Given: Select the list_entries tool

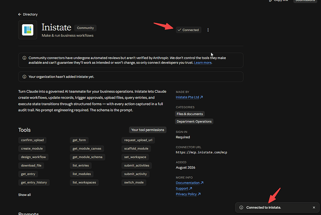Looking at the screenshot, I should click(x=80, y=166).
